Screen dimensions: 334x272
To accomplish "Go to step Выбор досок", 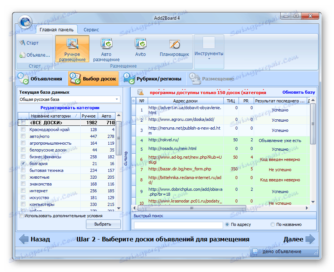I will click(93, 79).
